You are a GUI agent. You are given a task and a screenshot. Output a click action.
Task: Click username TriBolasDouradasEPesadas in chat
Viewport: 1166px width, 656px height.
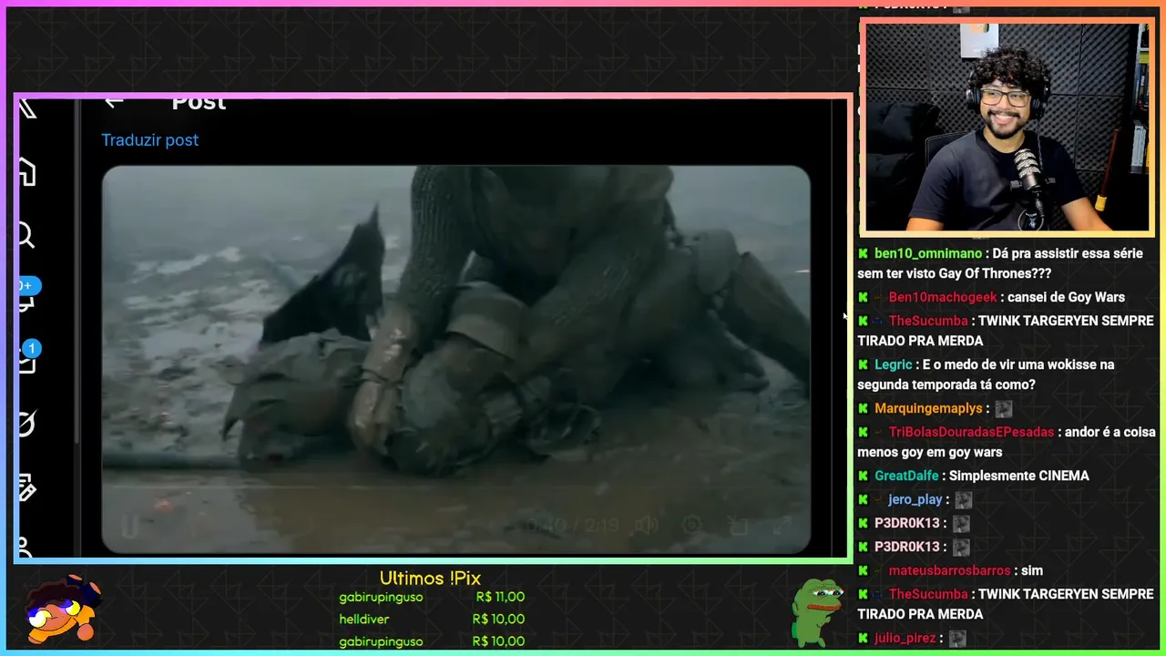click(971, 432)
